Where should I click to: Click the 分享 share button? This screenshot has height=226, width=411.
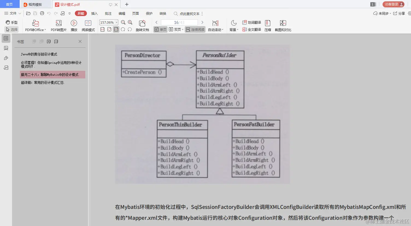(402, 13)
